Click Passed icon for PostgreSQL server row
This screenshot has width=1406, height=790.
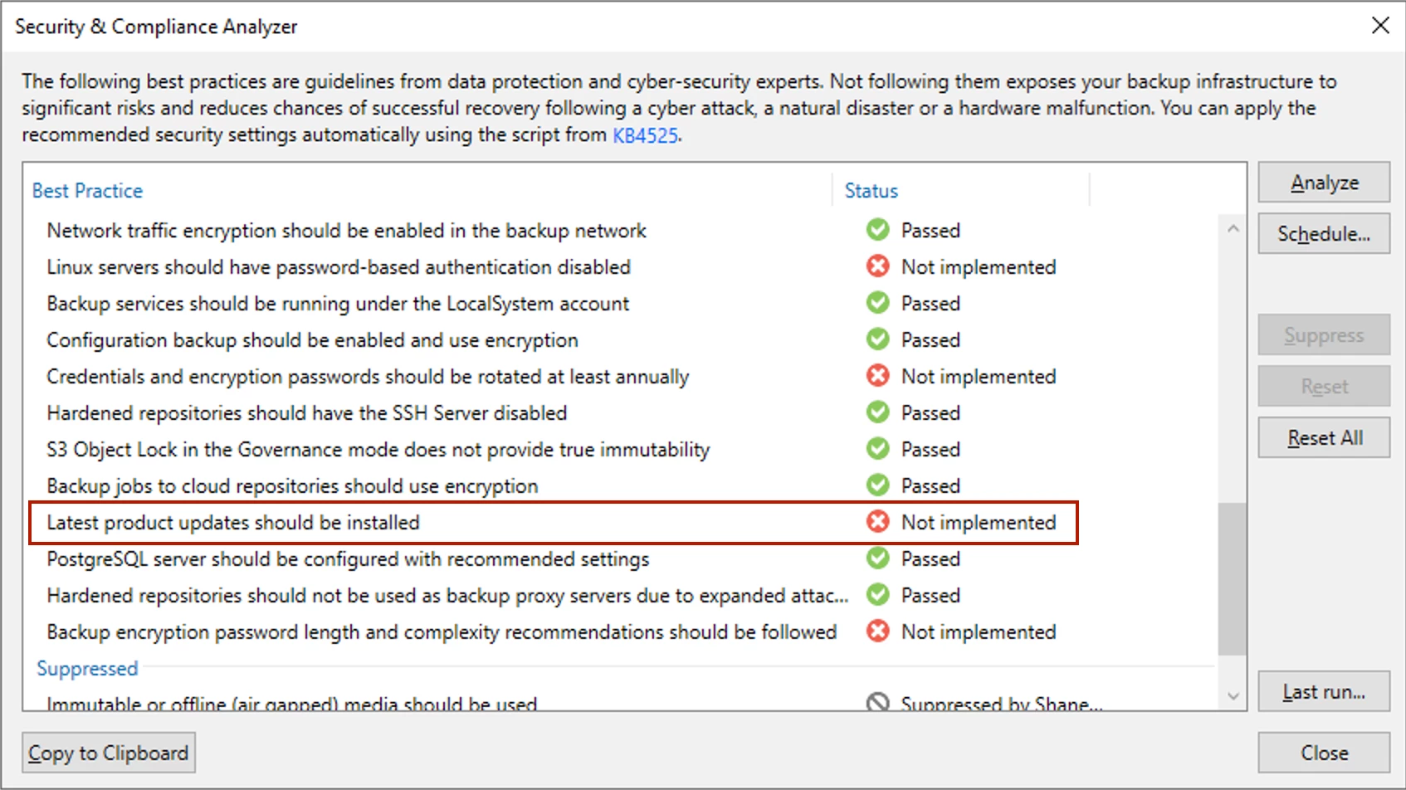(x=877, y=558)
